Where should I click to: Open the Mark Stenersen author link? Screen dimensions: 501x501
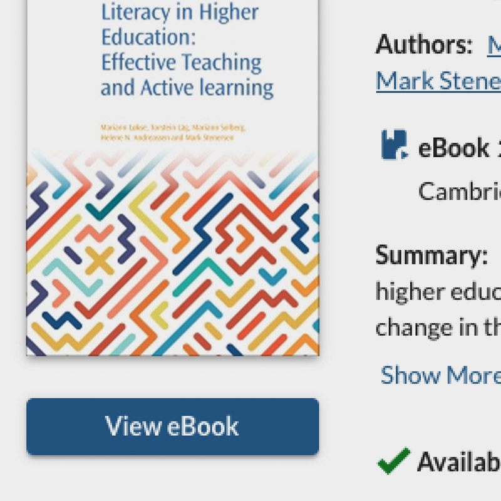pyautogui.click(x=438, y=81)
